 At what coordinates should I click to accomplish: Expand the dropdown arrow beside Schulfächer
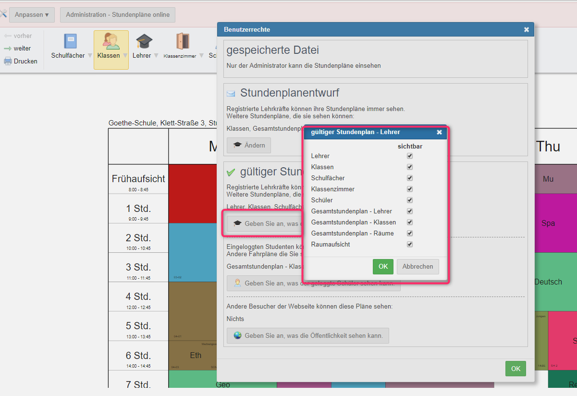pos(89,56)
